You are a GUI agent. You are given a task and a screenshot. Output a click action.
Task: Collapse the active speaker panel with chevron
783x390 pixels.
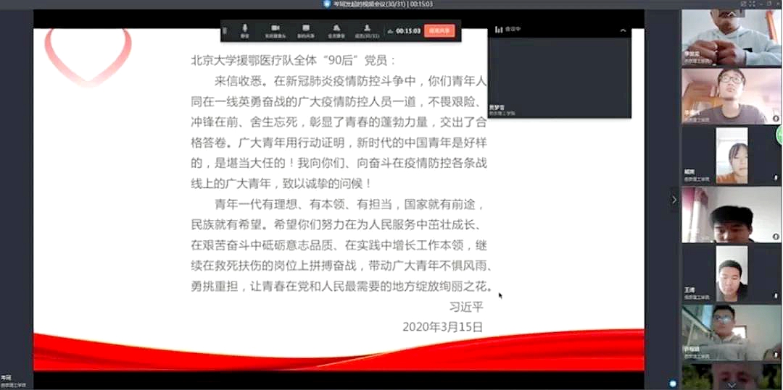pos(623,30)
